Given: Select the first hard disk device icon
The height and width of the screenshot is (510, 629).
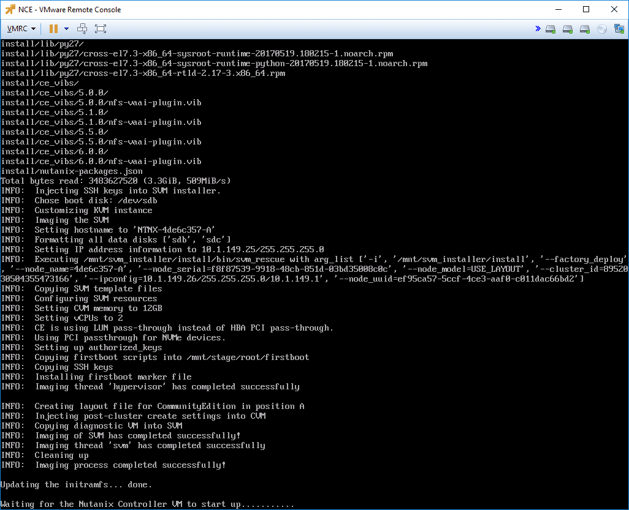Looking at the screenshot, I should tap(551, 29).
